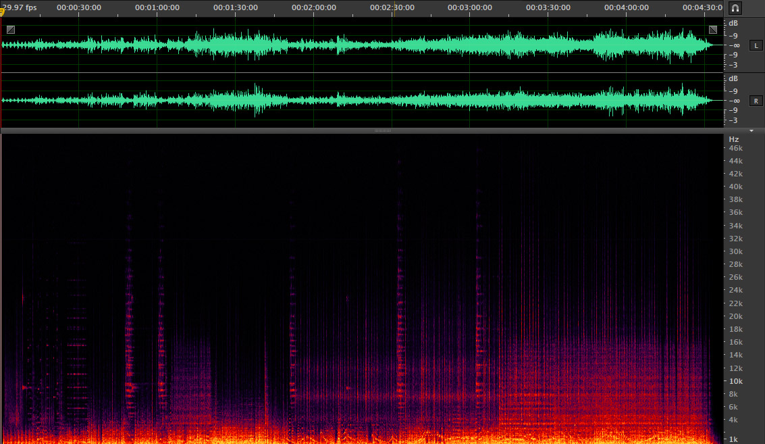Click the 26k label on the frequency scale
The height and width of the screenshot is (444, 765).
point(736,277)
